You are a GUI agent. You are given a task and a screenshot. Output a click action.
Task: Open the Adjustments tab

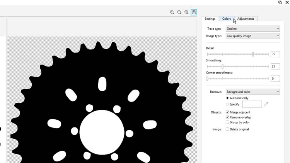click(246, 19)
